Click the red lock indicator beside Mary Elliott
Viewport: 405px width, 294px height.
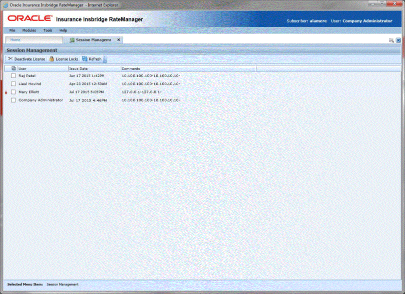[x=5, y=92]
